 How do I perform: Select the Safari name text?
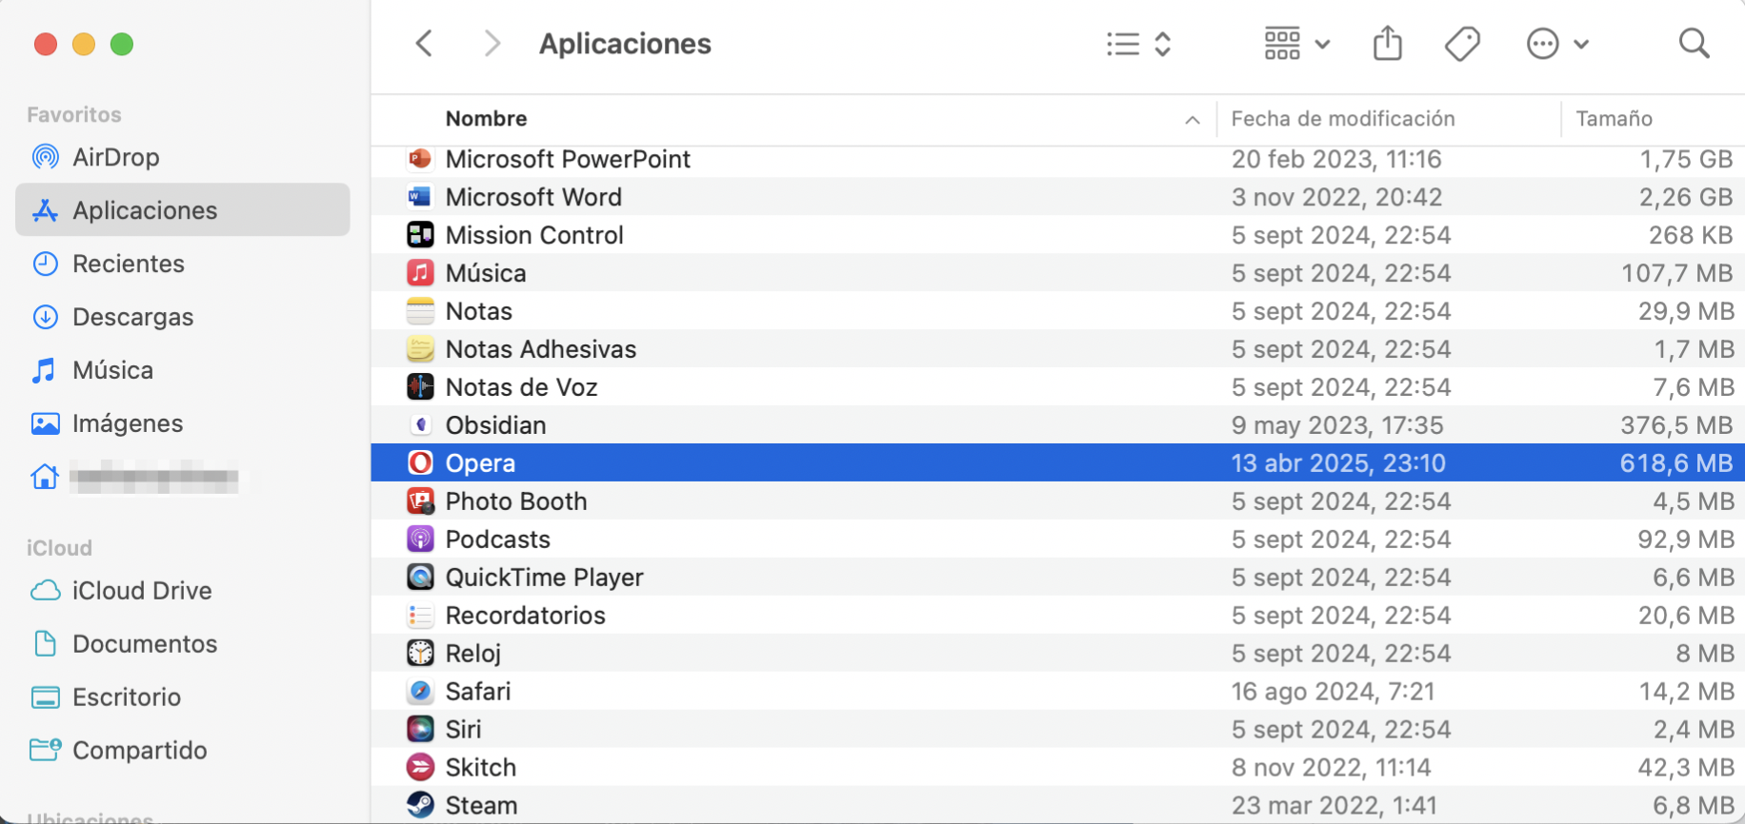(478, 692)
